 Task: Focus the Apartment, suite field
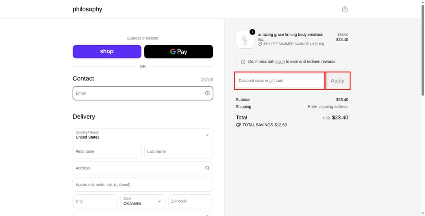pyautogui.click(x=143, y=185)
